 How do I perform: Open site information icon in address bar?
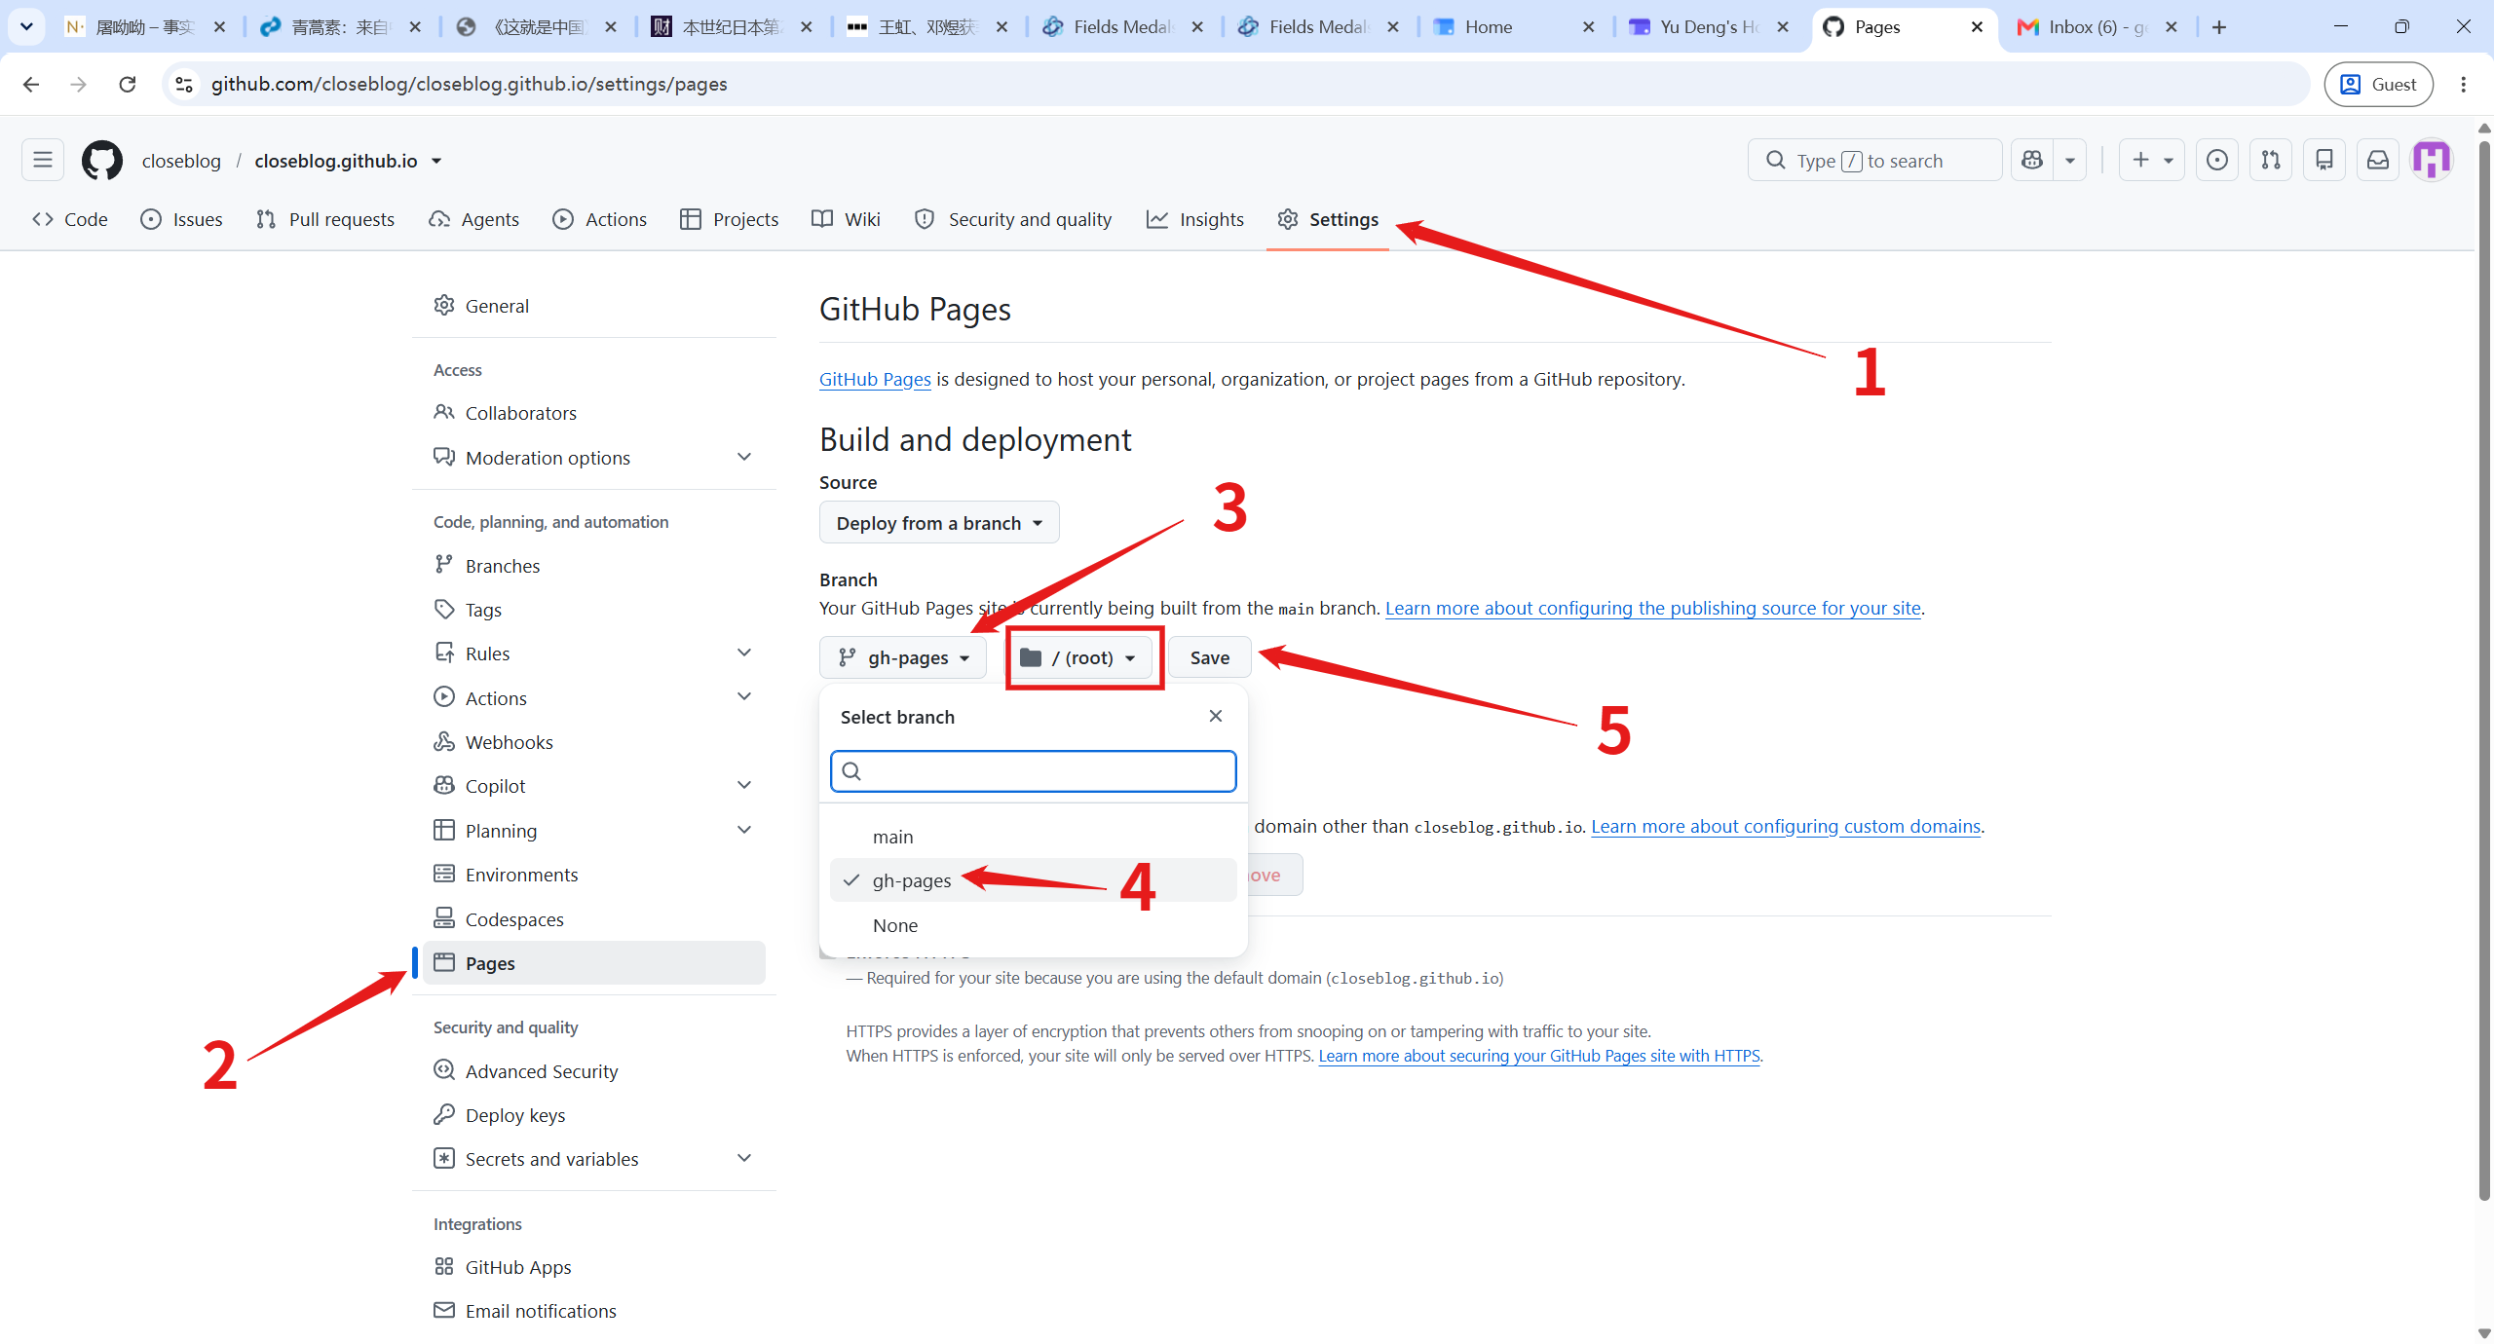(184, 84)
